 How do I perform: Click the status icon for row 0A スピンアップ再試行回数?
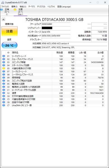(x=4, y=81)
